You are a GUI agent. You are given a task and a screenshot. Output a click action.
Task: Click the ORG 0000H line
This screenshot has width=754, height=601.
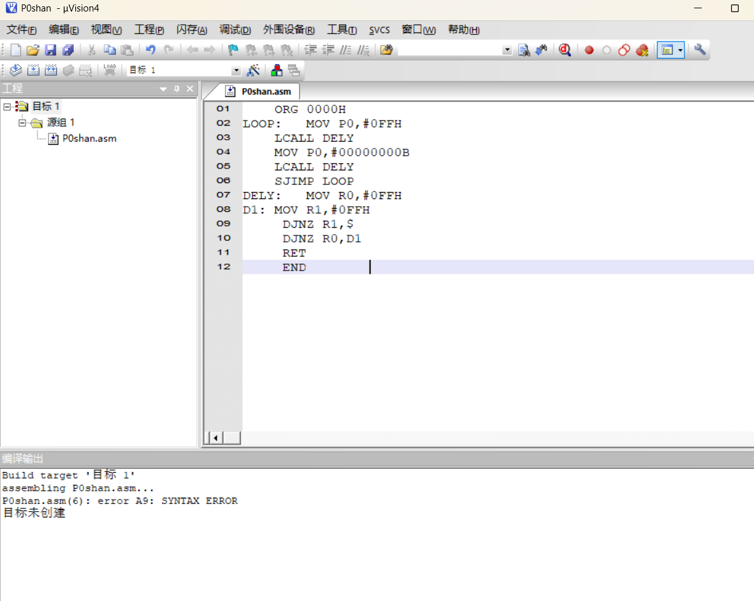310,109
